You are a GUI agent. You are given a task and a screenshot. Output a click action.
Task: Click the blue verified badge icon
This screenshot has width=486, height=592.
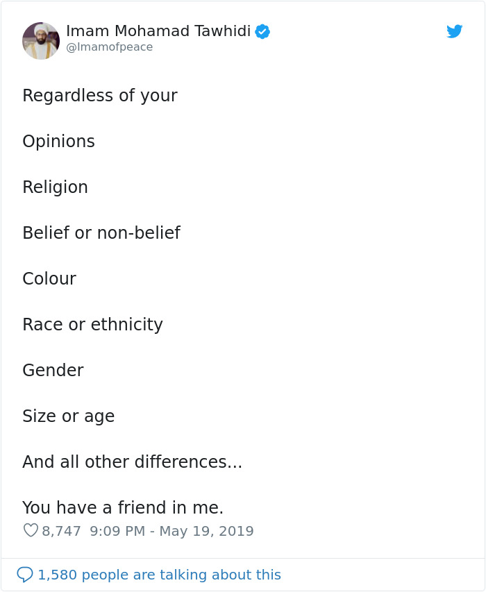[x=262, y=31]
